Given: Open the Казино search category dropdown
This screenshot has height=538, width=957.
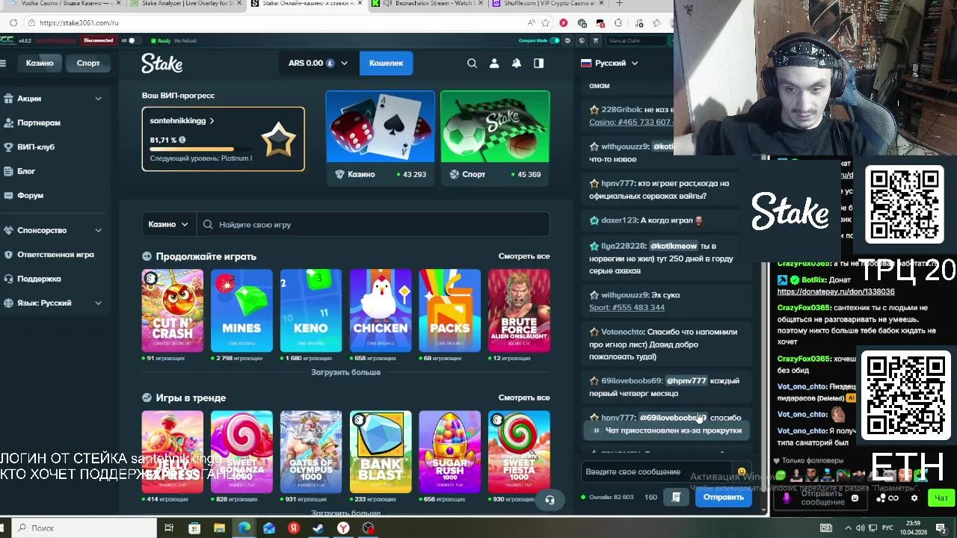Looking at the screenshot, I should coord(169,224).
